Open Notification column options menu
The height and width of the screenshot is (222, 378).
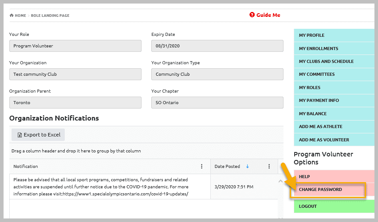[201, 166]
